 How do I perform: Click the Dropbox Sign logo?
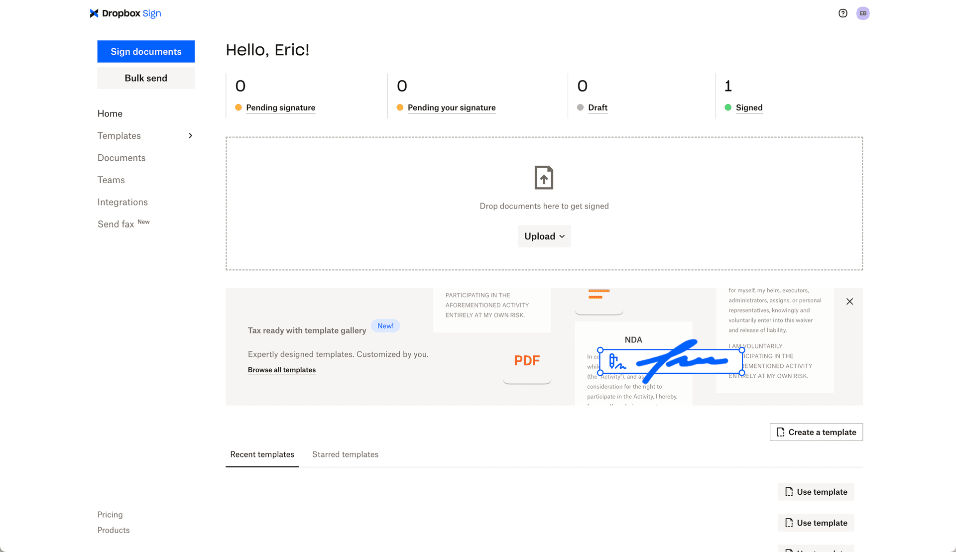click(x=125, y=13)
